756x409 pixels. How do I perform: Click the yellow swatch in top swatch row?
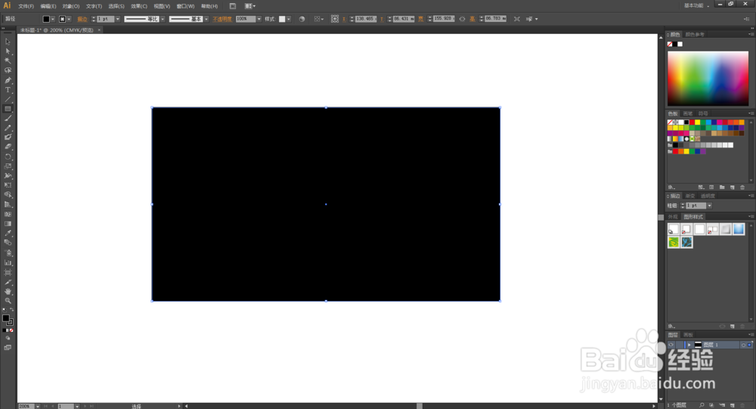tap(697, 122)
